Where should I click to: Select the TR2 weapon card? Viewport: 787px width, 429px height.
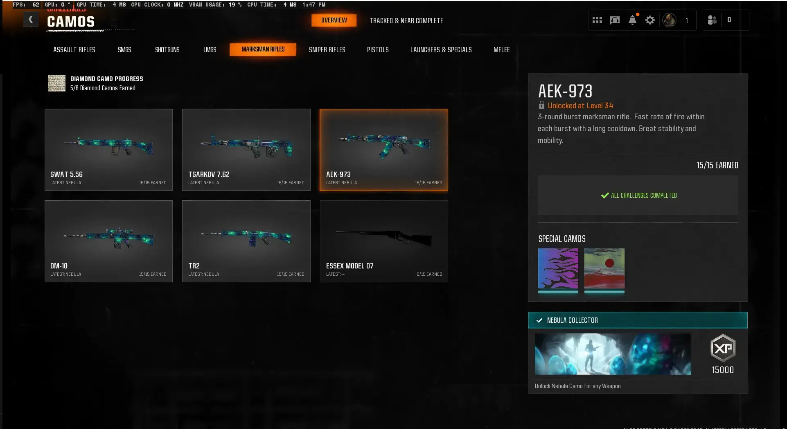point(246,241)
